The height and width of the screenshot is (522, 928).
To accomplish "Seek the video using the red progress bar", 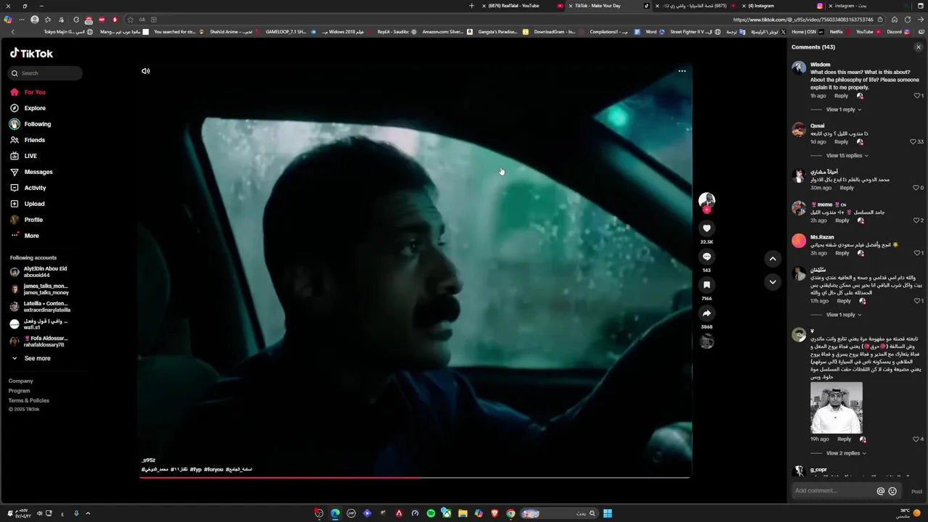I will (x=415, y=477).
